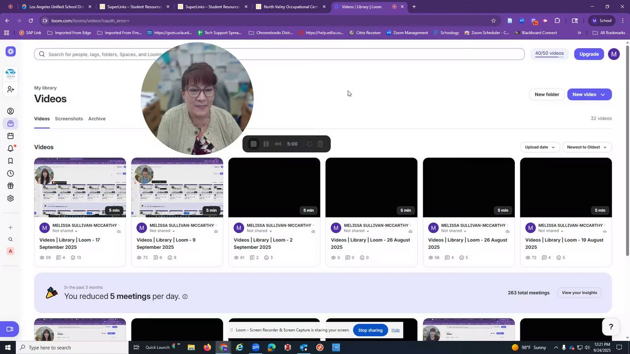
Task: Click the New folder button
Action: [x=547, y=94]
